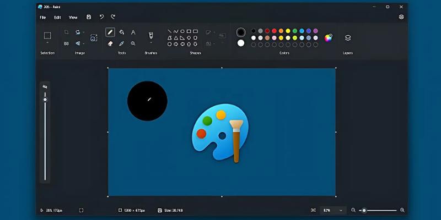
Task: Choose the red color swatch
Action: [x=274, y=31]
